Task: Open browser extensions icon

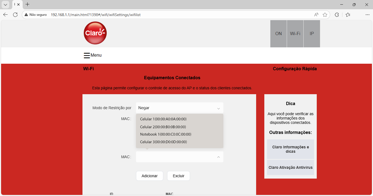Action: pyautogui.click(x=337, y=15)
